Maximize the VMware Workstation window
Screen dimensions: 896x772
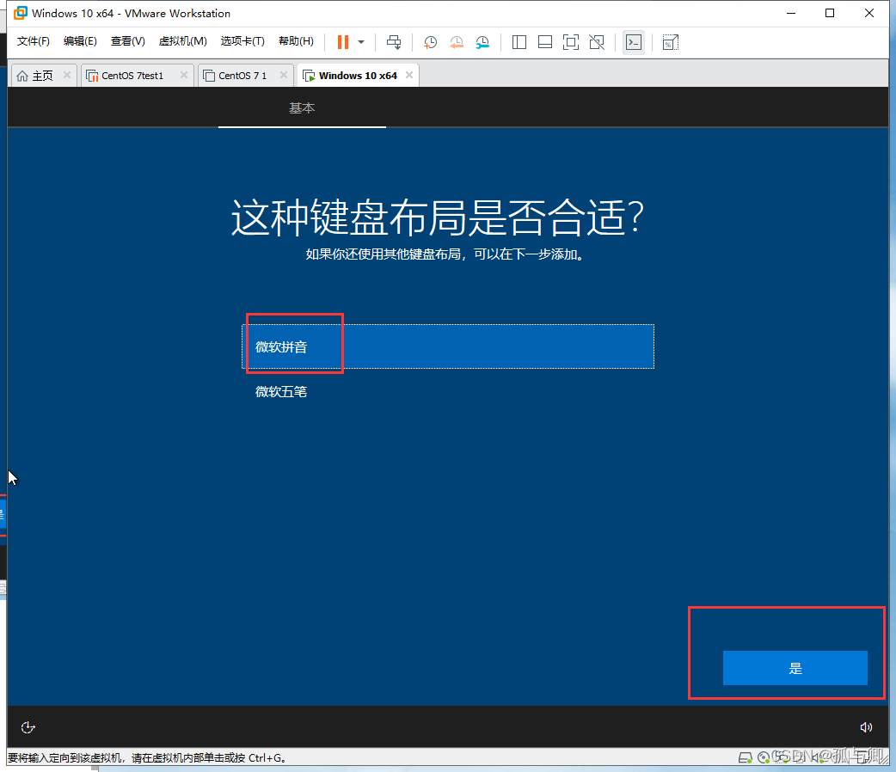tap(830, 13)
